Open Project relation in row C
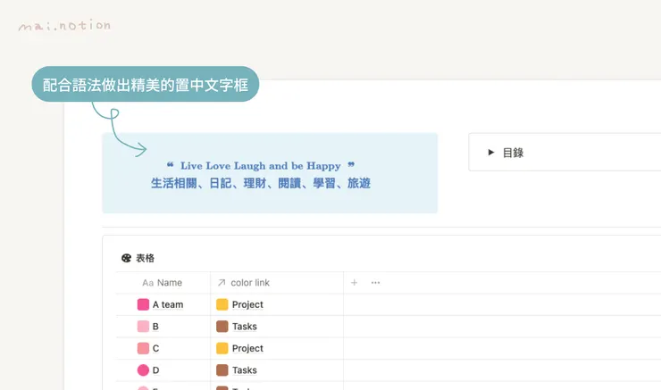The height and width of the screenshot is (390, 661). [247, 348]
